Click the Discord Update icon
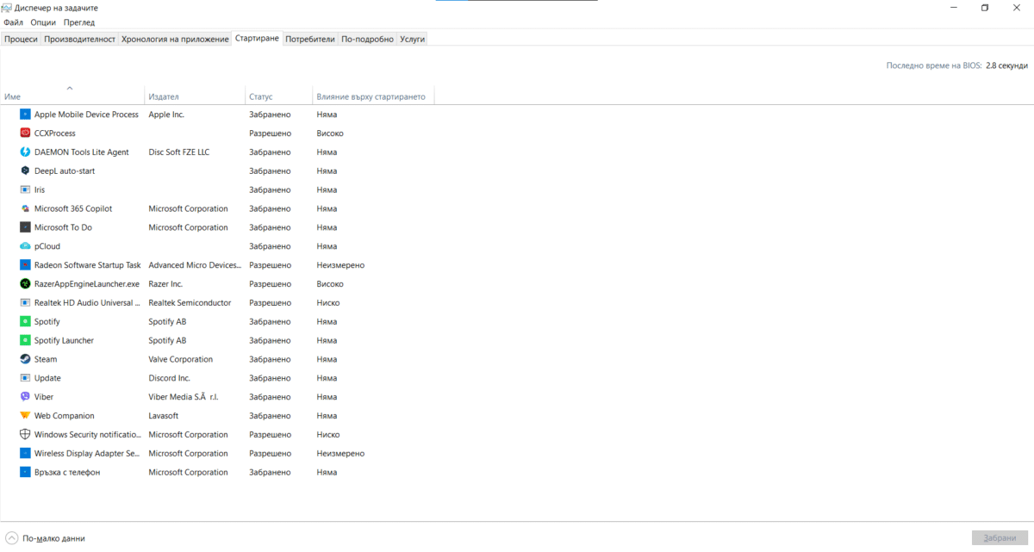 [x=26, y=378]
